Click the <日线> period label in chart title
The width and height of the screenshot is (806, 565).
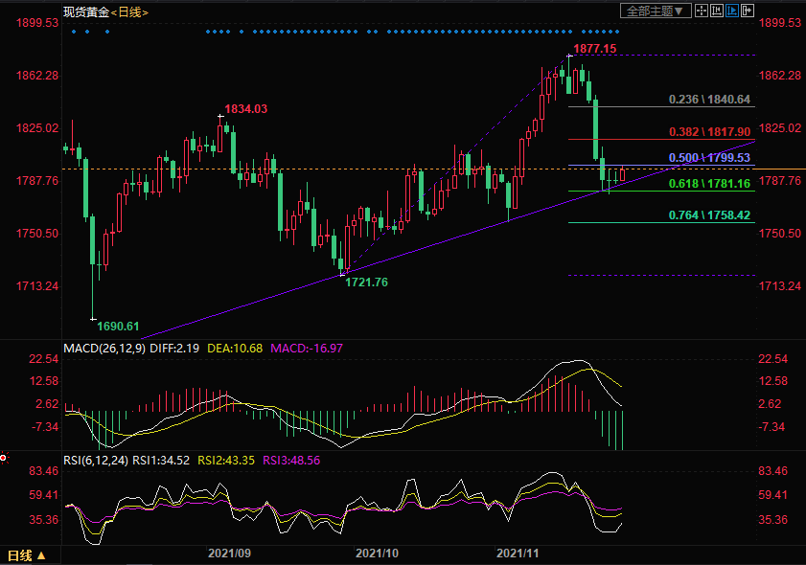pos(129,11)
